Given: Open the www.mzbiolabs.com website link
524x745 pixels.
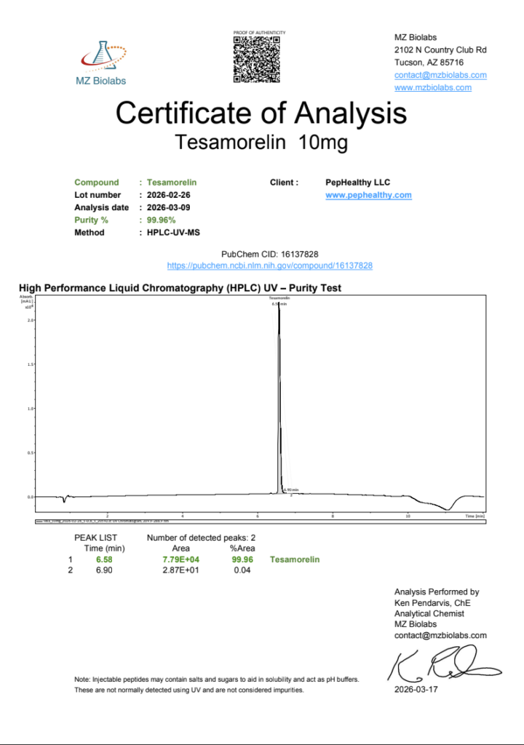Looking at the screenshot, I should [x=432, y=87].
